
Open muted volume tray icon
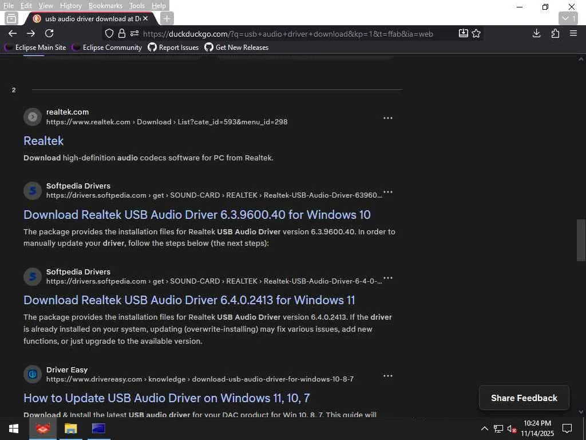[512, 429]
